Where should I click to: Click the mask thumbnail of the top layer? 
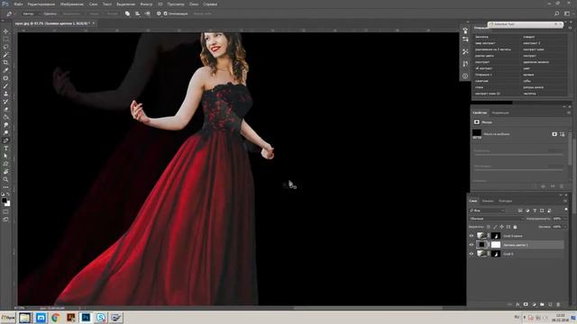coord(496,236)
